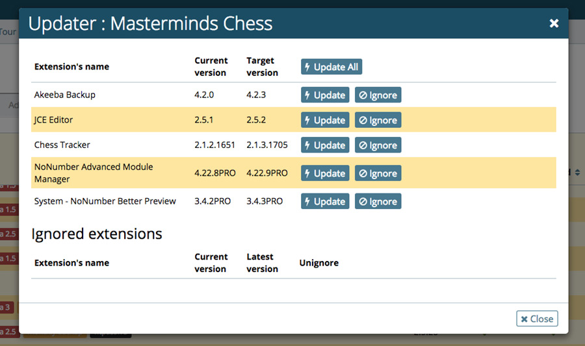Screen dimensions: 585x346
Task: Click the sort arrows icon behind dialog
Action: click(x=577, y=173)
